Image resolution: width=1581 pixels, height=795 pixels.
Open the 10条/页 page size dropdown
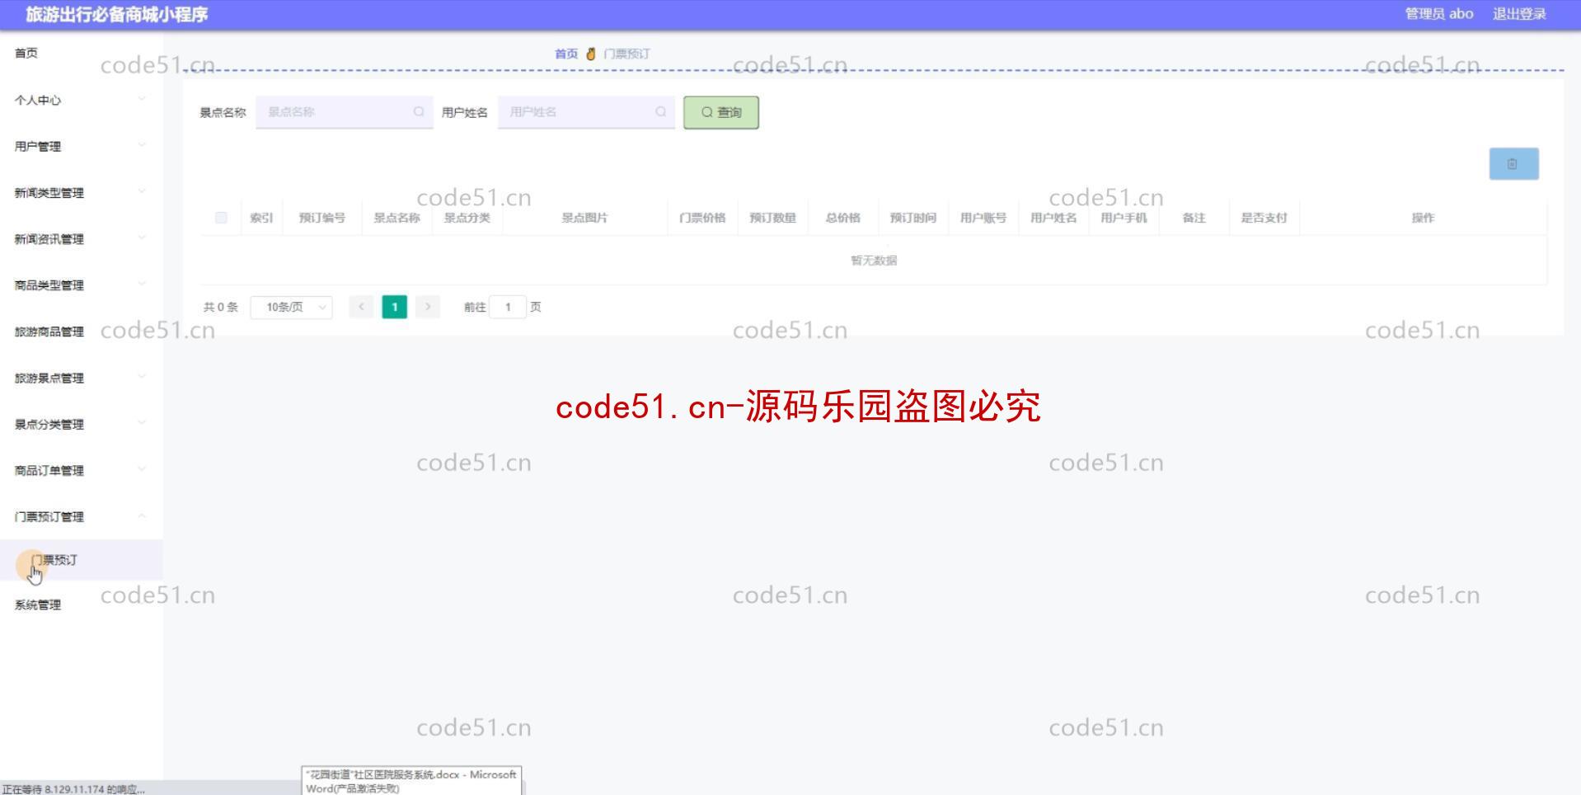[291, 307]
